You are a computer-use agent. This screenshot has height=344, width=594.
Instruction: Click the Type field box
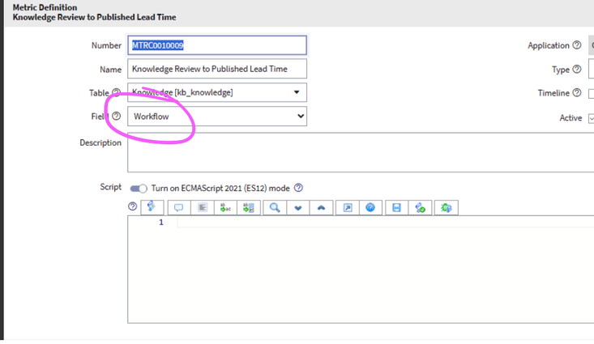click(x=591, y=69)
